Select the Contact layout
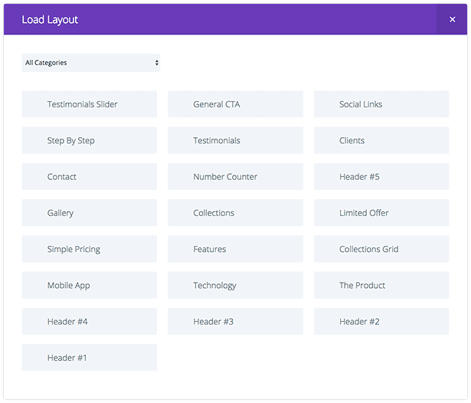Image resolution: width=471 pixels, height=403 pixels. [x=89, y=177]
